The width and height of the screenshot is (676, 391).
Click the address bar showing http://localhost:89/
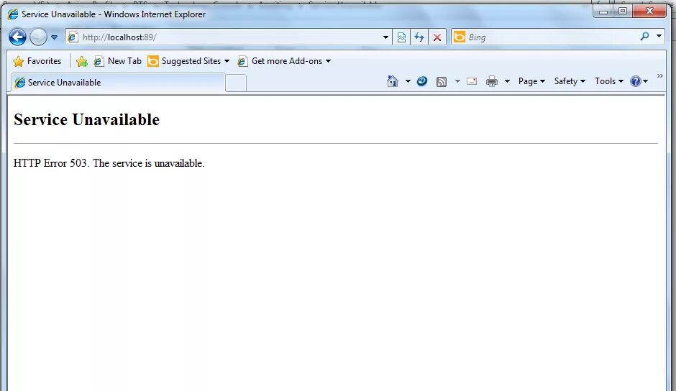tap(229, 37)
